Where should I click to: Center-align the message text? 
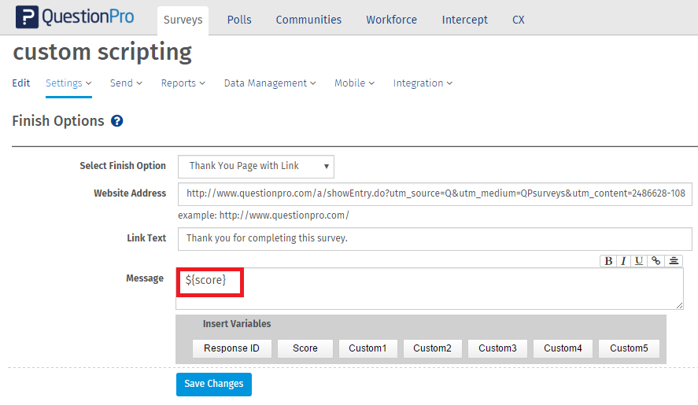click(674, 261)
